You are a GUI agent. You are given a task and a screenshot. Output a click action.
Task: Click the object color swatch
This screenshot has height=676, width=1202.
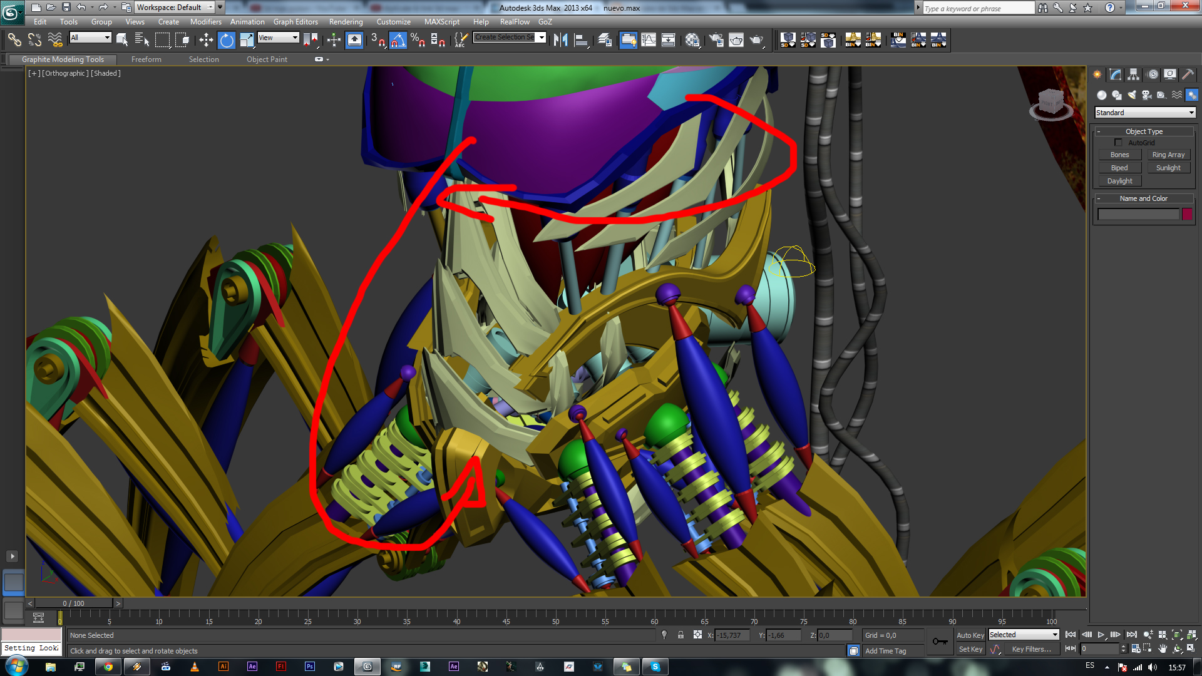pyautogui.click(x=1187, y=215)
